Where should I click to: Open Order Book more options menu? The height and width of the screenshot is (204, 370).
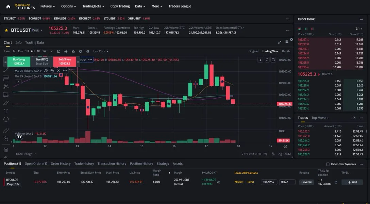pyautogui.click(x=361, y=19)
